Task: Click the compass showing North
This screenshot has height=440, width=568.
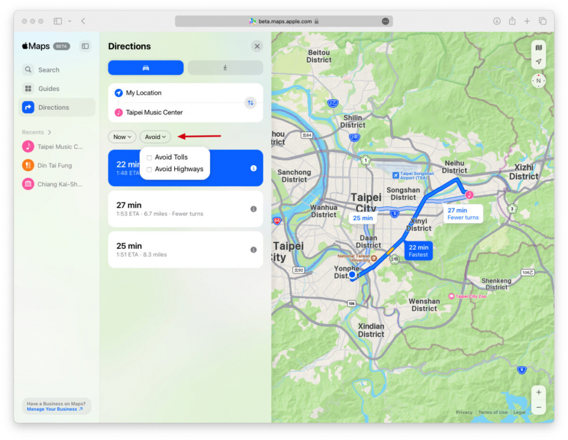Action: pos(537,80)
